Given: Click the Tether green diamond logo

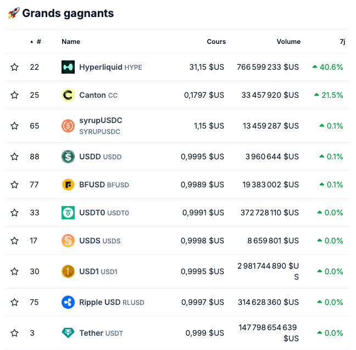Looking at the screenshot, I should tap(68, 333).
